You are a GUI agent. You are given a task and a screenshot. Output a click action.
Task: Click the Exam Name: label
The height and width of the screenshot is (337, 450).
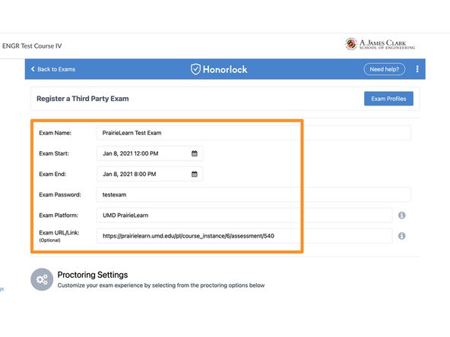point(55,133)
